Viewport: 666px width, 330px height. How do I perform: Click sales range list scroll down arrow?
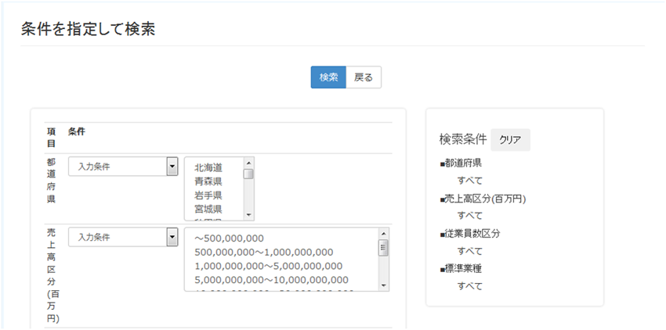pos(383,285)
